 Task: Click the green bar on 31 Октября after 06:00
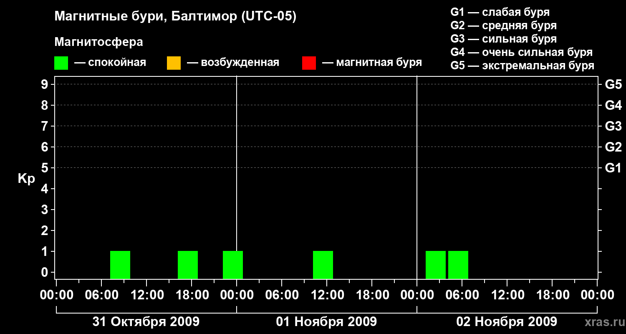coord(120,265)
